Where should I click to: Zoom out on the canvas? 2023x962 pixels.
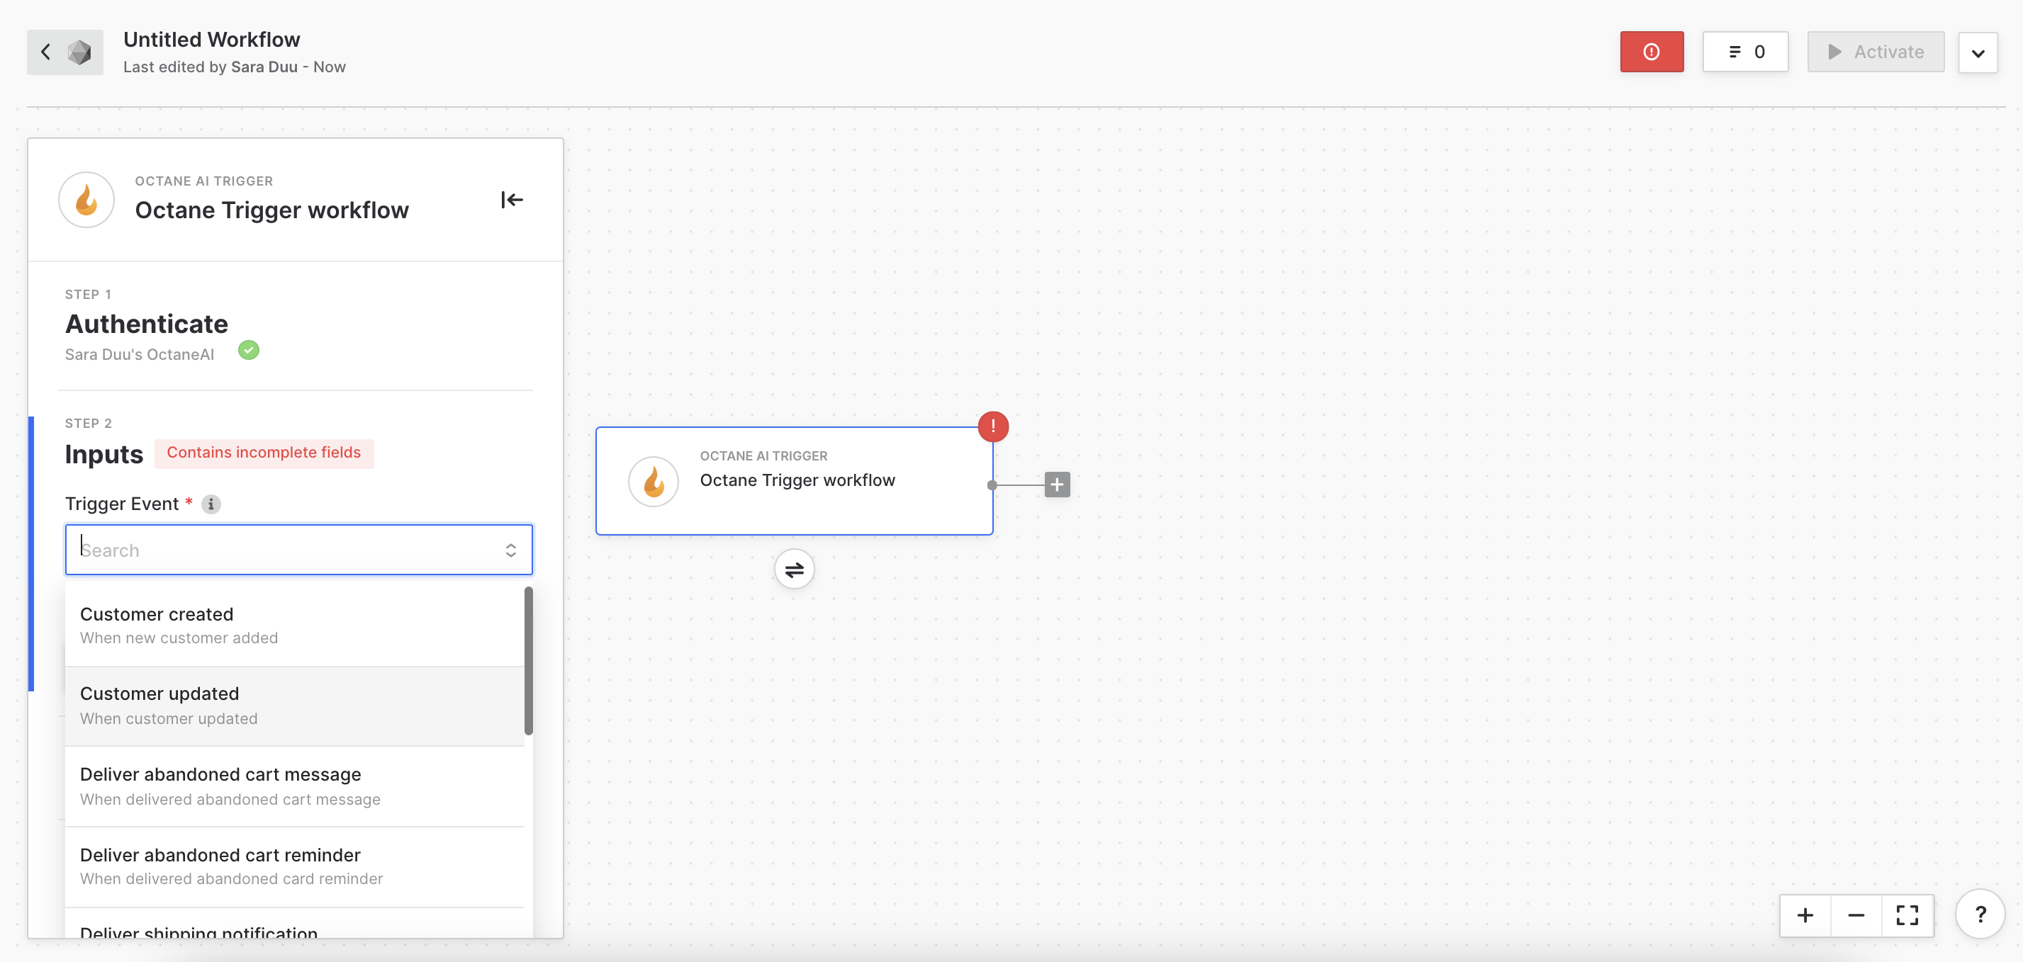click(1856, 915)
